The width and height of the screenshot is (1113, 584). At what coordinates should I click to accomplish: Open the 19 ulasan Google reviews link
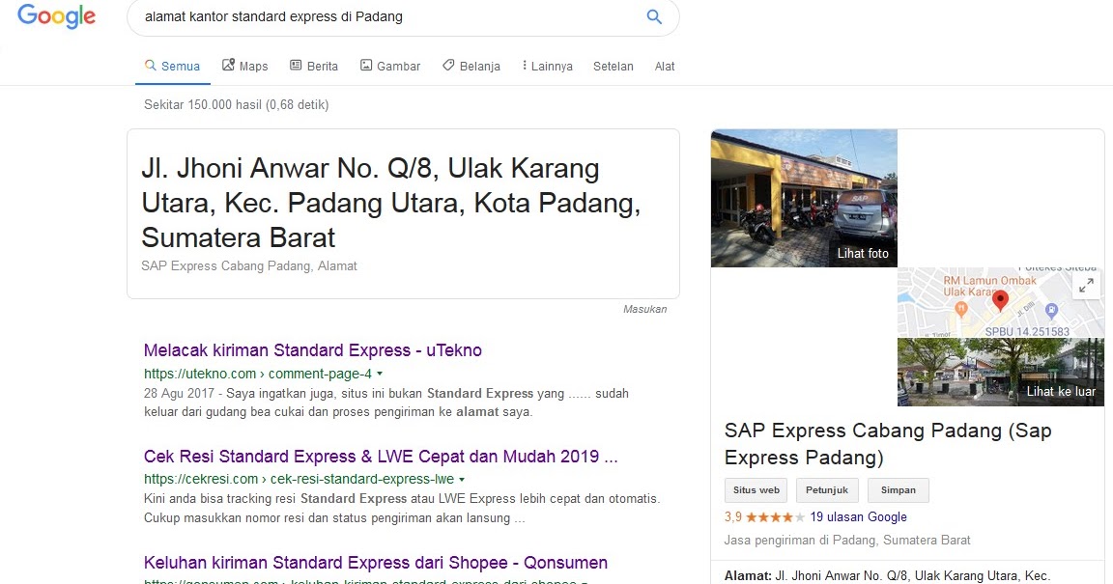click(x=858, y=517)
